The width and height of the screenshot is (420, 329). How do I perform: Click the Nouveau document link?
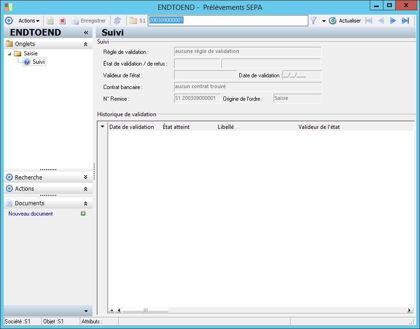(31, 214)
